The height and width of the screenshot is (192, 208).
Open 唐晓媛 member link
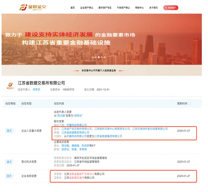click(75, 145)
